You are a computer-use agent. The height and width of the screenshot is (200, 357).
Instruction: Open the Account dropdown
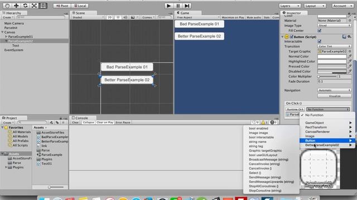[x=342, y=6]
